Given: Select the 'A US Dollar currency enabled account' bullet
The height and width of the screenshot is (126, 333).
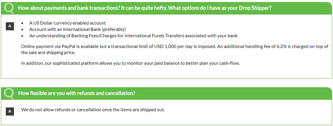Looking at the screenshot, I should [x=68, y=23].
